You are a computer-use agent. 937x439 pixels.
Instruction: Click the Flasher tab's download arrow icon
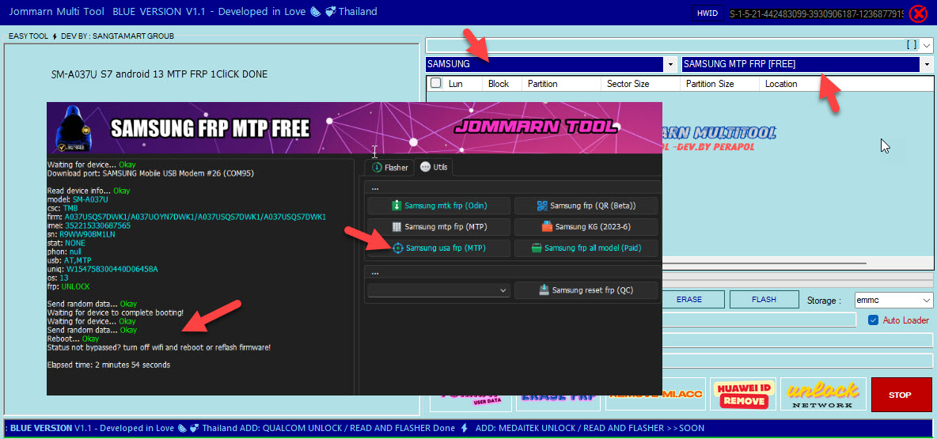(377, 168)
